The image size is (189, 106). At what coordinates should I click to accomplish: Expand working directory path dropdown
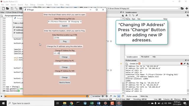tap(179, 9)
